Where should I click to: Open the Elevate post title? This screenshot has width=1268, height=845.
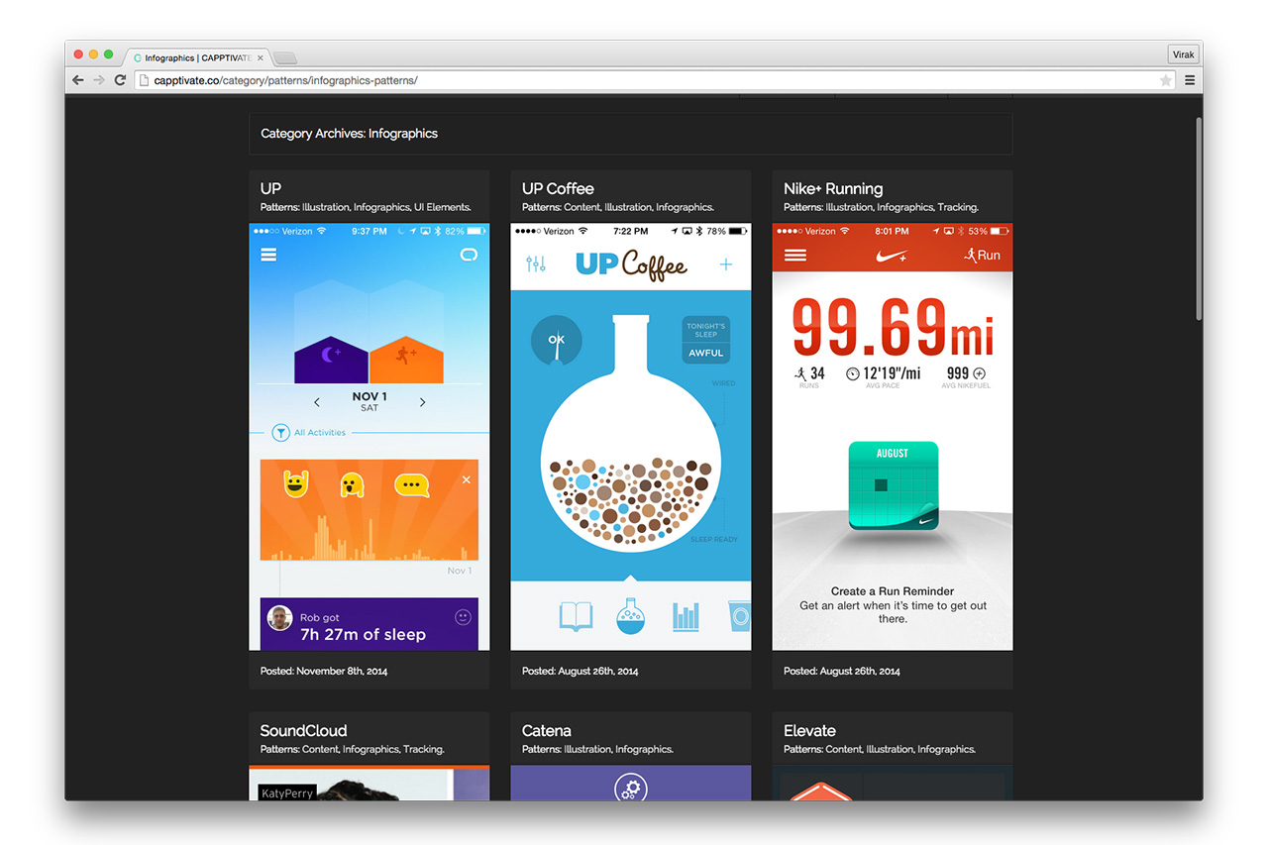[809, 730]
